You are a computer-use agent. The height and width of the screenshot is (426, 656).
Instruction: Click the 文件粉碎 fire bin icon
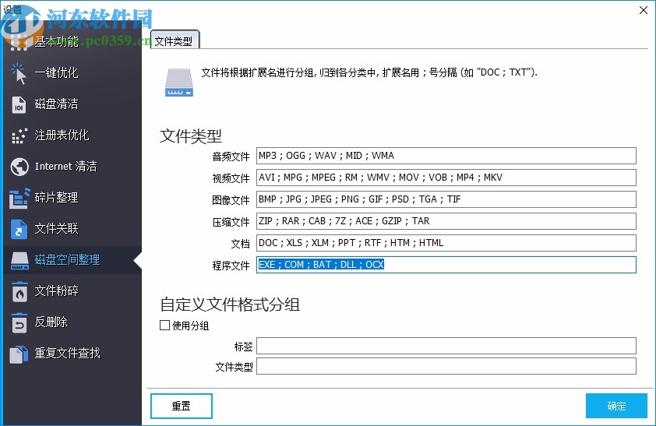[19, 291]
